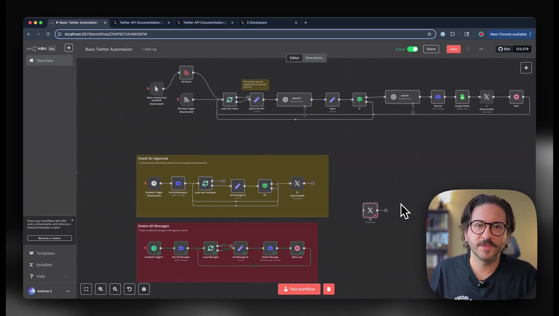Switch to the Executions tab
559x316 pixels.
tap(314, 58)
